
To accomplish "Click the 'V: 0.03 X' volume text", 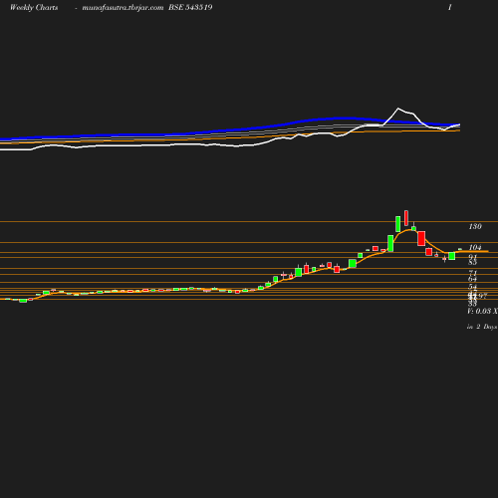I will point(482,311).
